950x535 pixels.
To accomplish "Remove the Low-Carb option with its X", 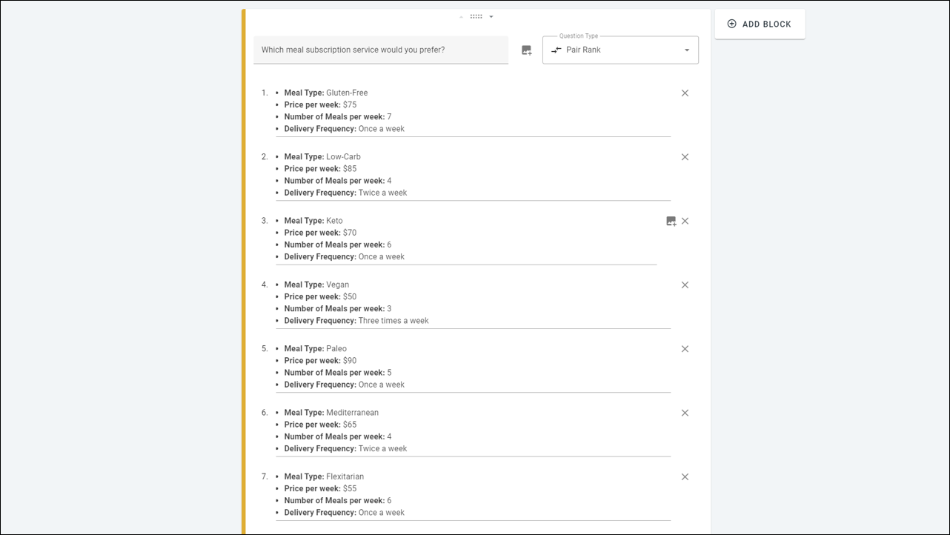I will coord(685,157).
